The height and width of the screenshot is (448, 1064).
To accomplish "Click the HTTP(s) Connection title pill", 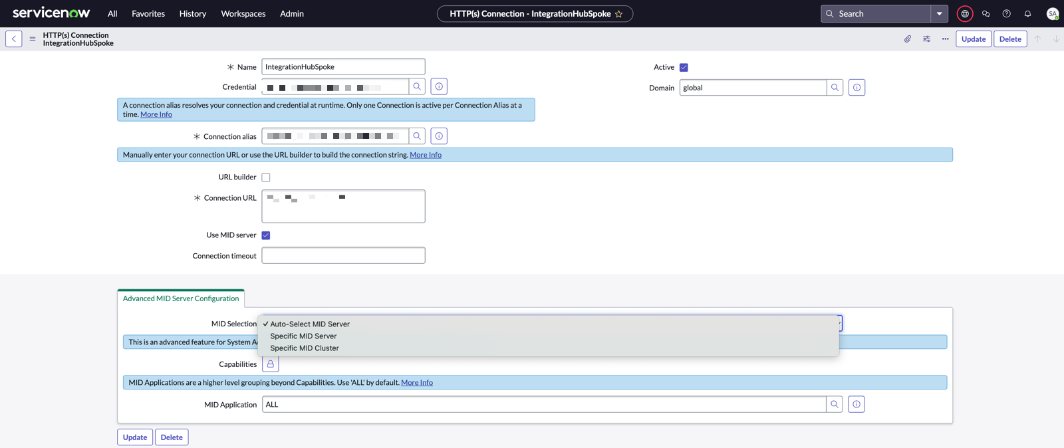I will (x=535, y=14).
